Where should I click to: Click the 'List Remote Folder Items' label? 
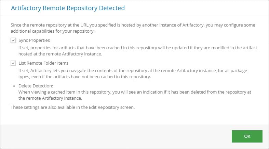[x=43, y=63]
